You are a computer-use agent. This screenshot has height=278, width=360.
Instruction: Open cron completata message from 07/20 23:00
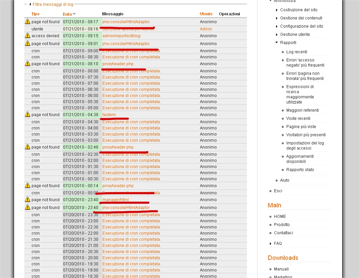[132, 221]
